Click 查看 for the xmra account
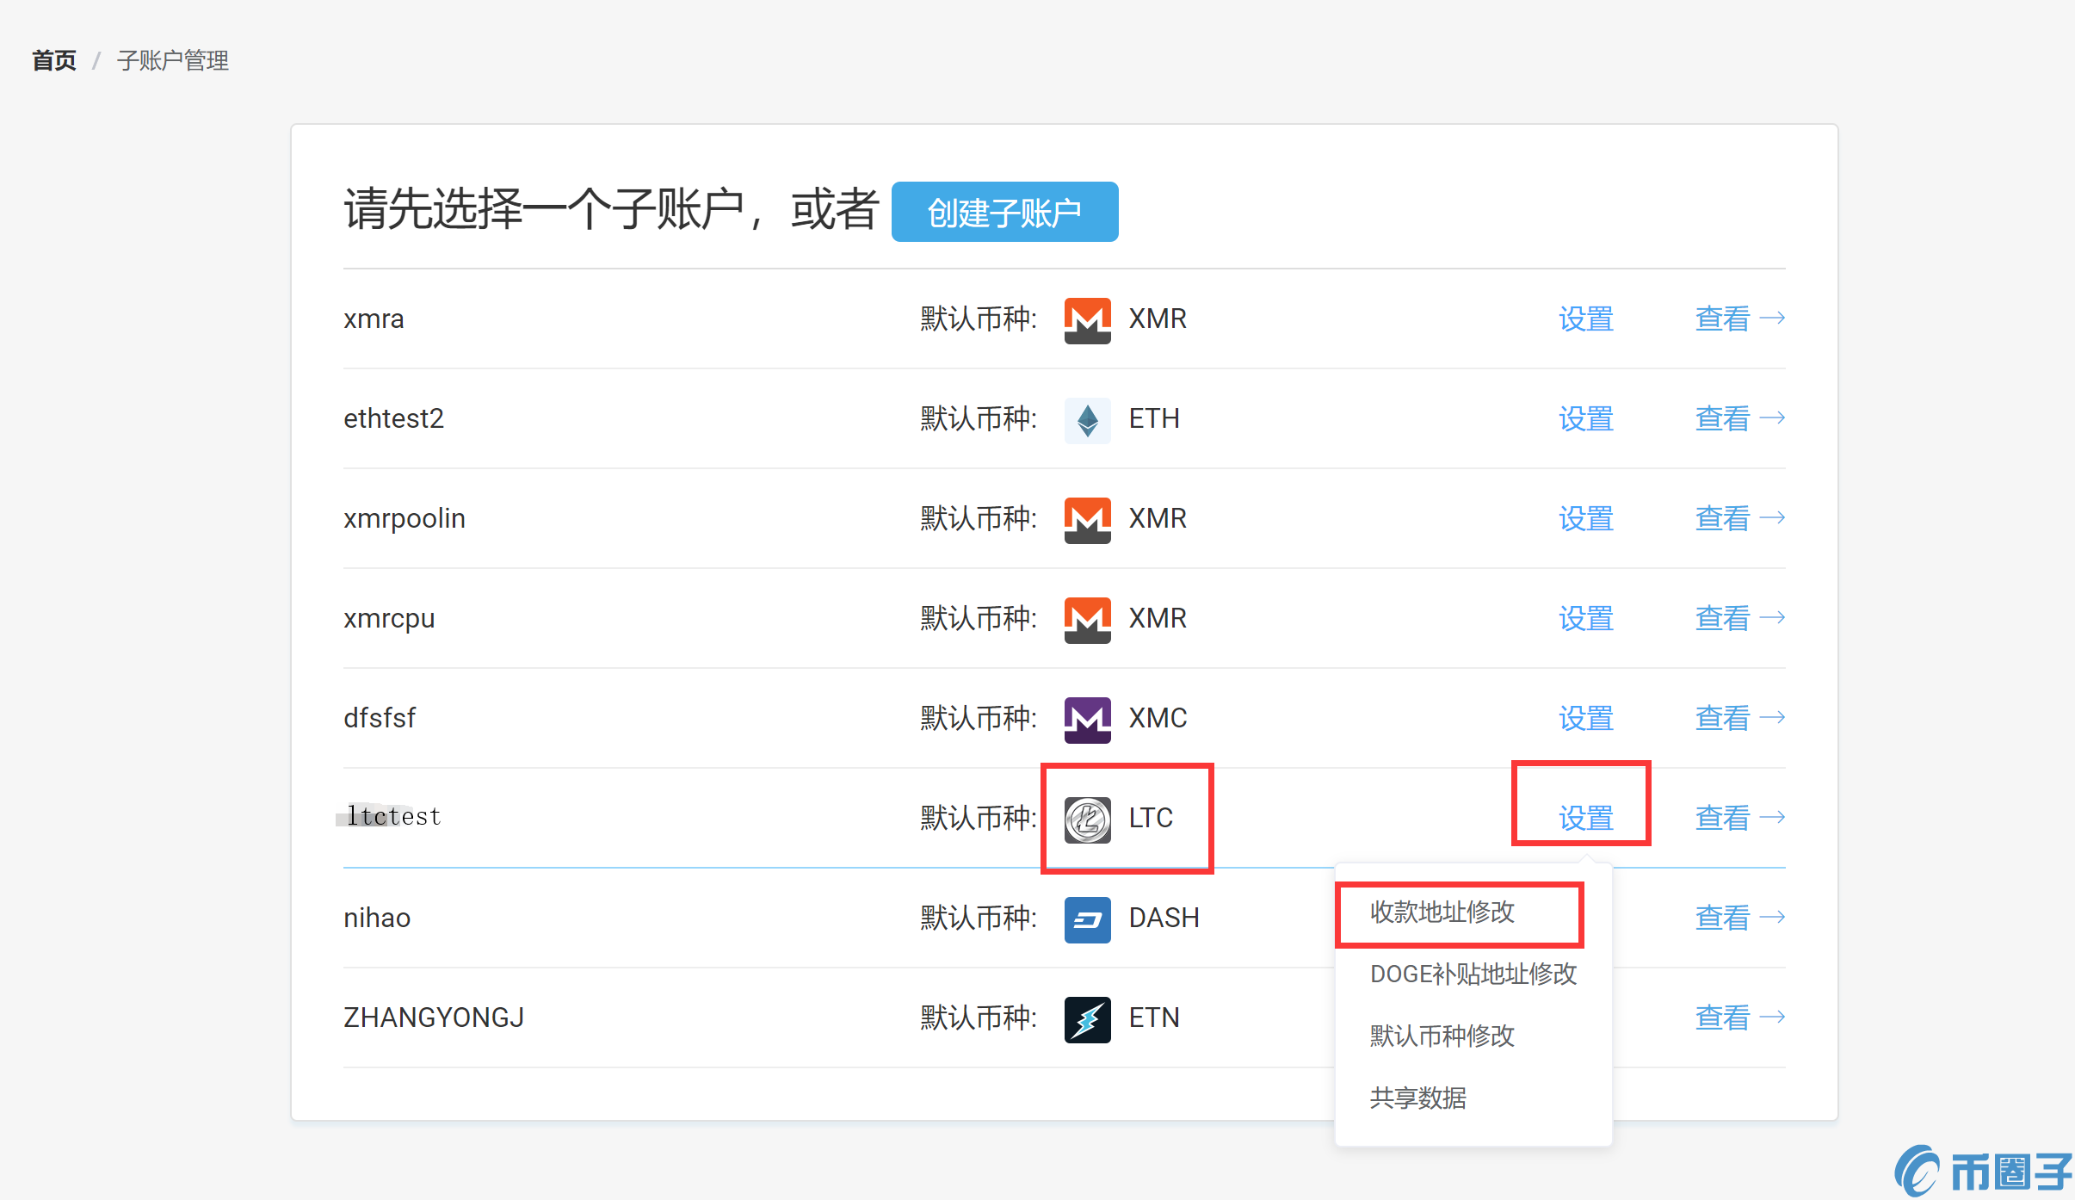Image resolution: width=2075 pixels, height=1200 pixels. pos(1739,319)
